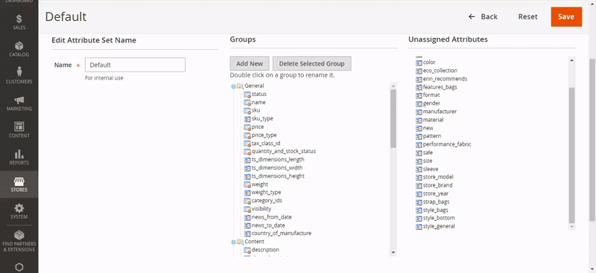Select store_year unassigned attribute

click(x=436, y=194)
